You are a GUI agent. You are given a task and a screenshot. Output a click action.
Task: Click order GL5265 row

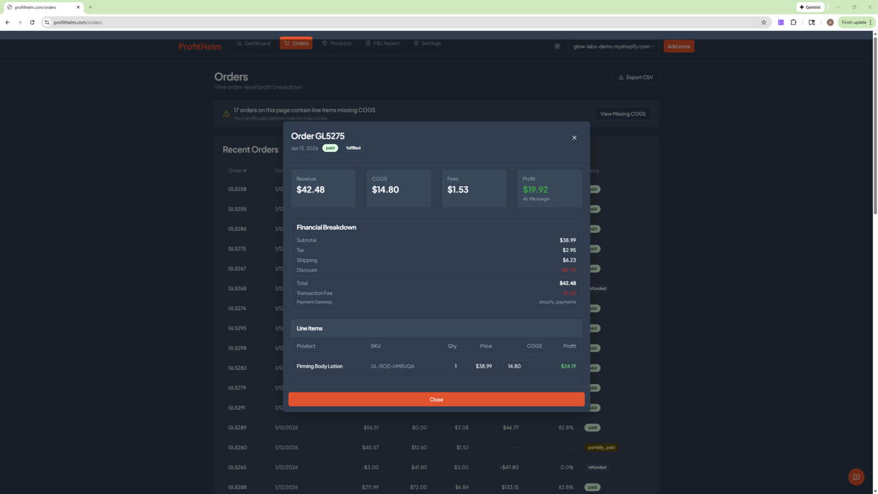pyautogui.click(x=436, y=468)
